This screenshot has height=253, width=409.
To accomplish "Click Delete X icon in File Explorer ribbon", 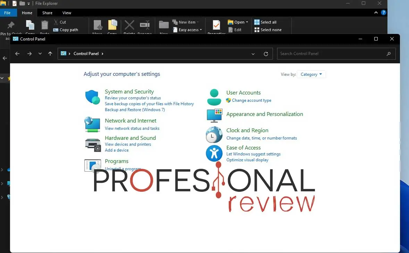I will tap(129, 25).
